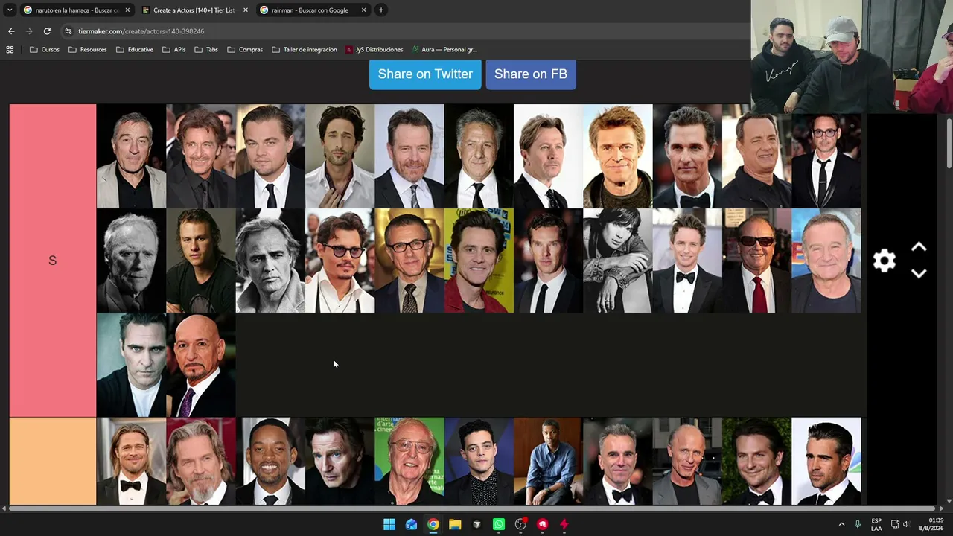Close the 'rainman - Buscar con Google' tab
This screenshot has height=536, width=953.
(x=364, y=10)
